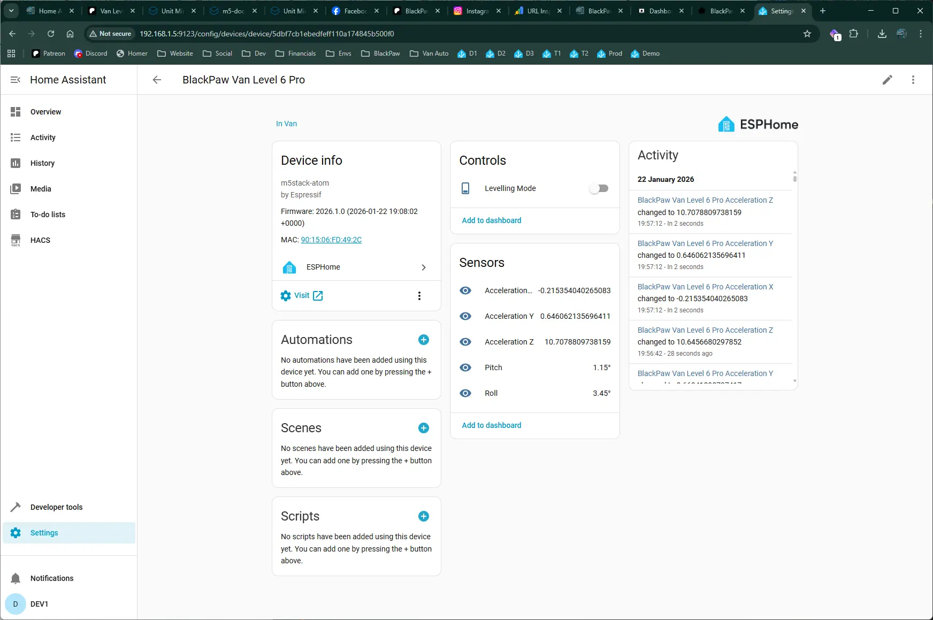This screenshot has width=933, height=620.
Task: Switch to the Instagram tab
Action: (477, 11)
